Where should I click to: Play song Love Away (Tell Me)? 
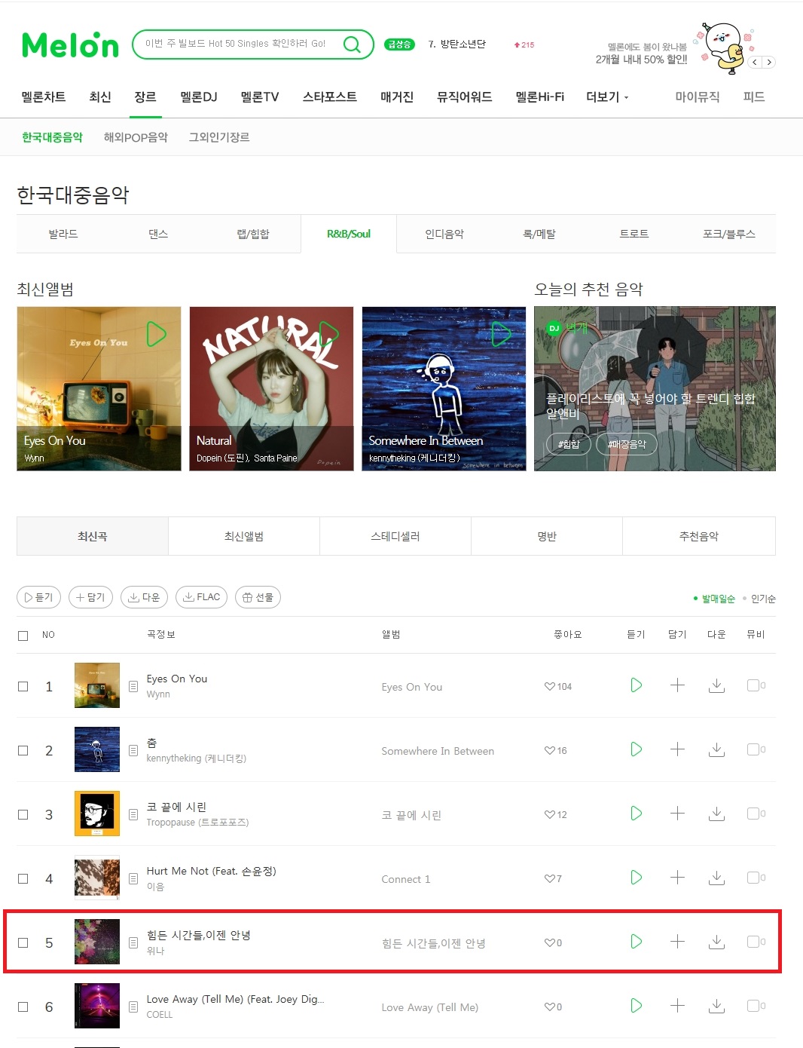click(x=637, y=1006)
